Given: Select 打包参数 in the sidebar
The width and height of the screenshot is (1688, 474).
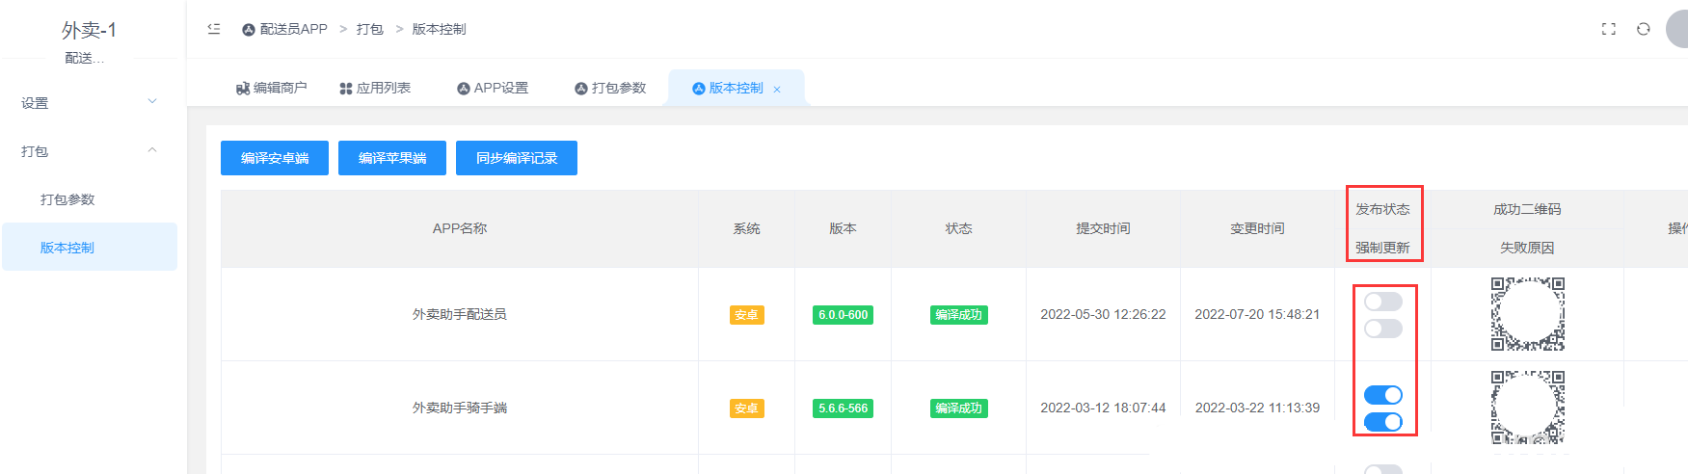Looking at the screenshot, I should 67,199.
